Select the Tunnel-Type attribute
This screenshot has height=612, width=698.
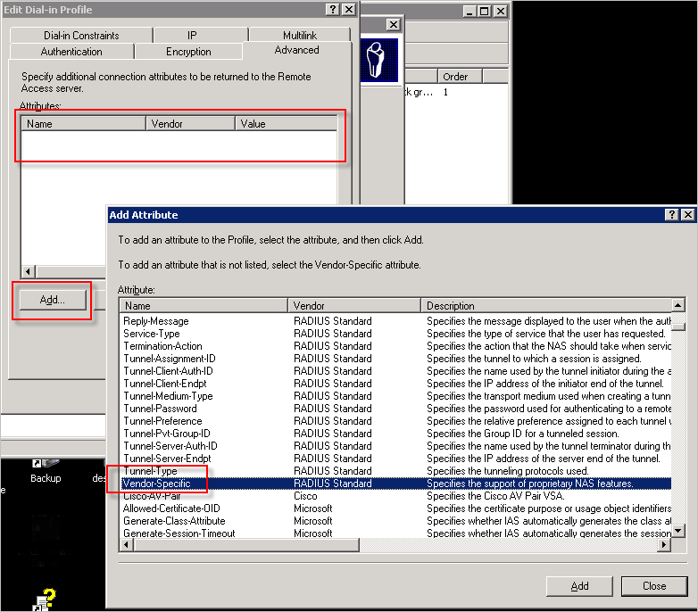point(150,471)
